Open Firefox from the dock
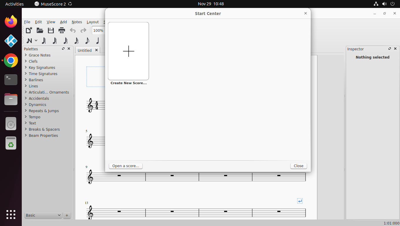Viewport: 400px width, 226px height. point(11,21)
